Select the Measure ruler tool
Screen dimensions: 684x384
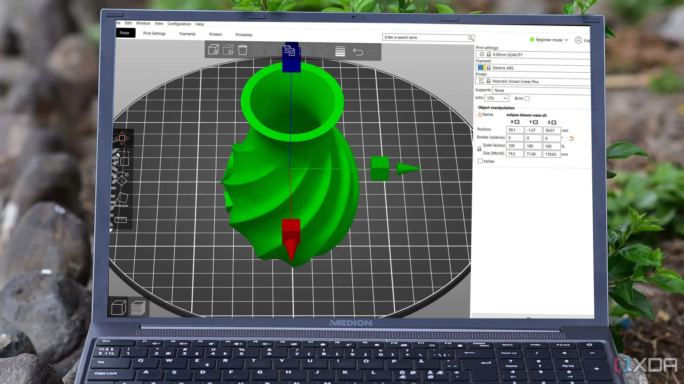pos(121,219)
